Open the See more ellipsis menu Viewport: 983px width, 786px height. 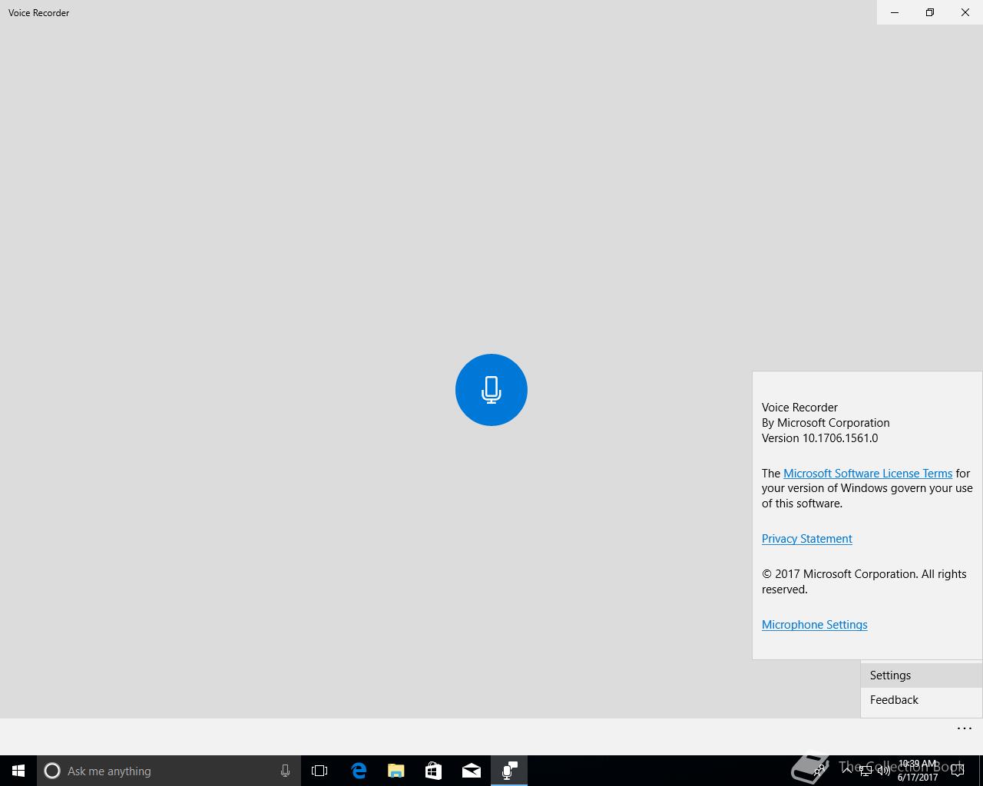[965, 728]
